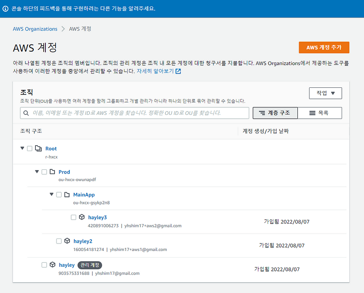Click the hayley2 account cube icon
The height and width of the screenshot is (293, 364).
(x=67, y=241)
